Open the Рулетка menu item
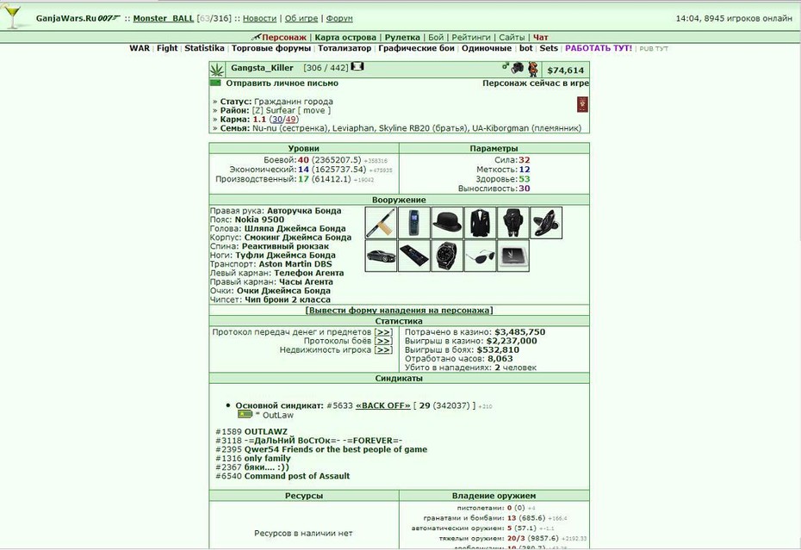Screen dimensions: 801x550 402,37
